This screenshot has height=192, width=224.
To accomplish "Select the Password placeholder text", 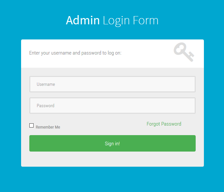I will [45, 106].
